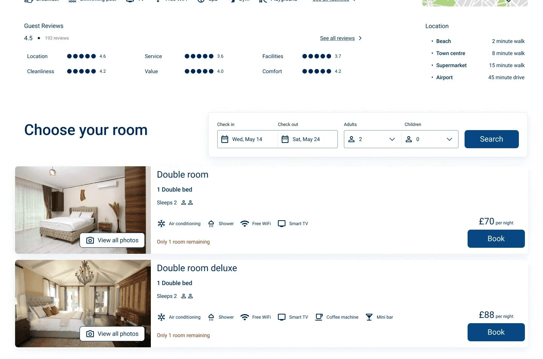
Task: Click the Search button
Action: pos(492,139)
